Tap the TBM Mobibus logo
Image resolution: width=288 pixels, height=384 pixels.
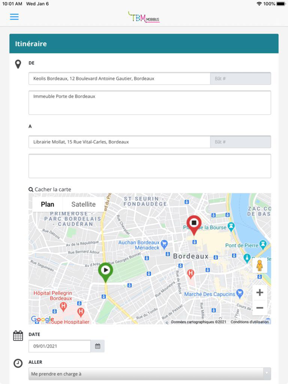click(x=144, y=17)
